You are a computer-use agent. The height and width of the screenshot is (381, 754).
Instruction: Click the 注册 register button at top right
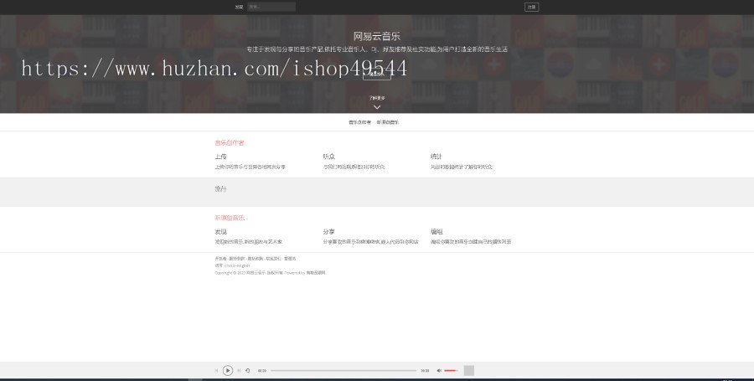coord(531,8)
